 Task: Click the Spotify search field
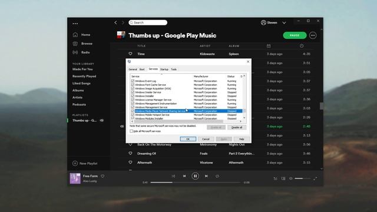pos(148,22)
